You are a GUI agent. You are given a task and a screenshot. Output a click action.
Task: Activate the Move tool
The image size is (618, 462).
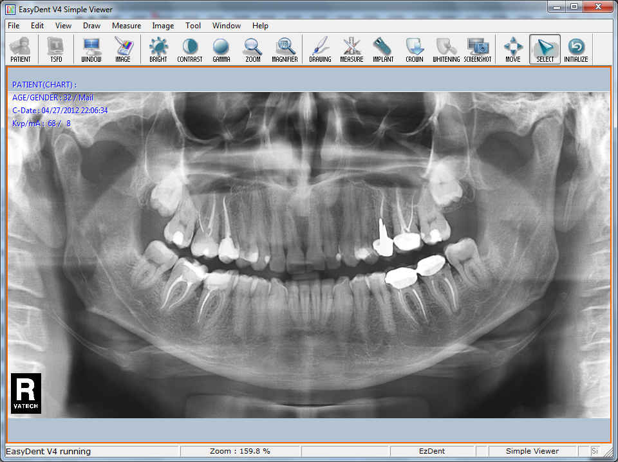[x=513, y=50]
